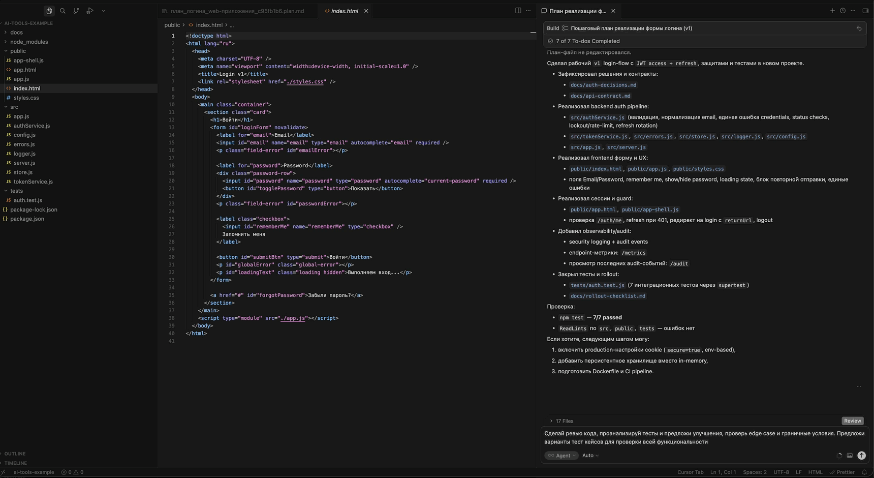The image size is (874, 478).
Task: Toggle the chat side panel layout icon
Action: coord(865,11)
